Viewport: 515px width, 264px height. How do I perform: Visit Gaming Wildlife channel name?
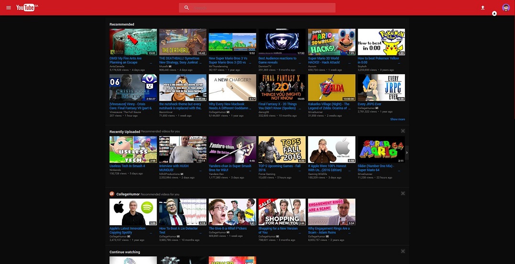(x=318, y=174)
